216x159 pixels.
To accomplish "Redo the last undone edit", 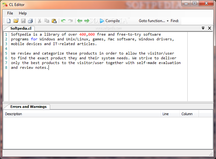I will (71, 21).
